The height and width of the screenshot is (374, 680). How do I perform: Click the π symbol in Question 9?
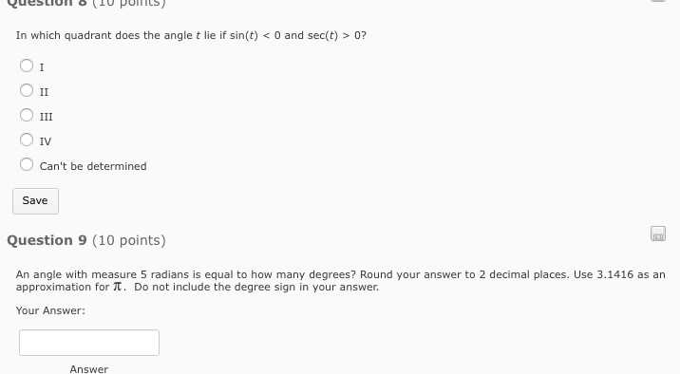click(118, 287)
